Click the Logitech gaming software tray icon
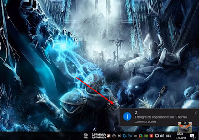 (x=124, y=136)
